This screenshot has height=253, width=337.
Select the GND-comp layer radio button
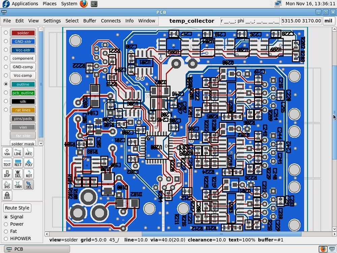[x=6, y=67]
